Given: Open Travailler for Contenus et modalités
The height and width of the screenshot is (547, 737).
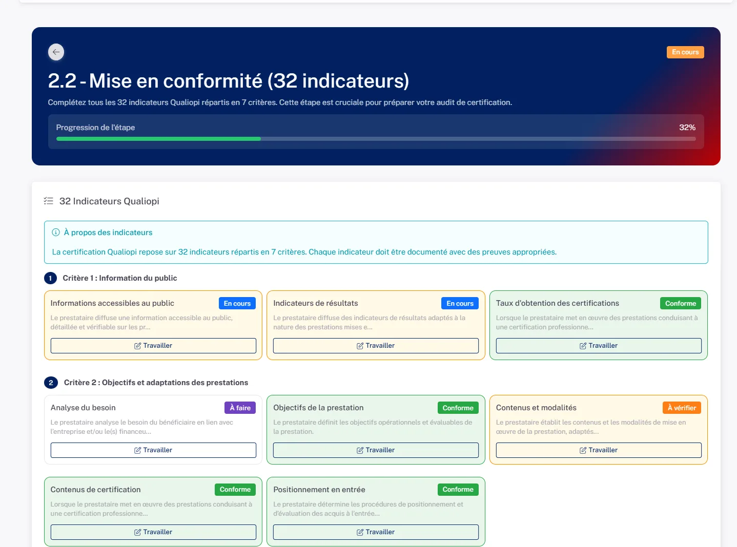Looking at the screenshot, I should [599, 450].
